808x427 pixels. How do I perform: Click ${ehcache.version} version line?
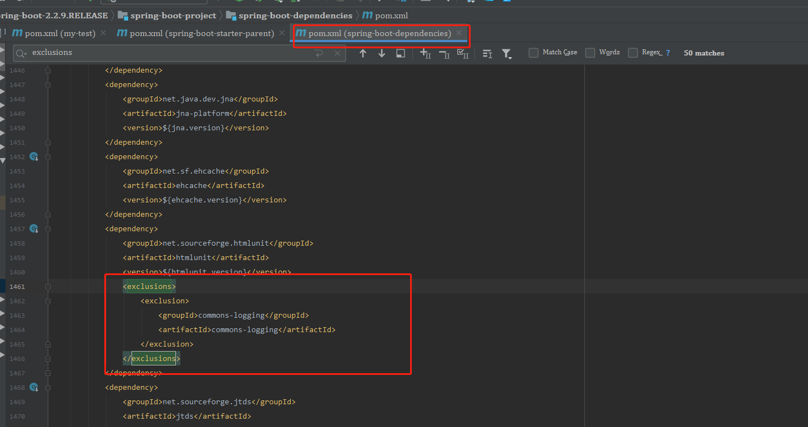point(205,200)
